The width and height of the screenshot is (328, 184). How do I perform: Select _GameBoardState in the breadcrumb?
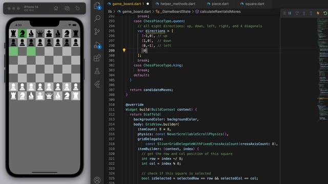(x=175, y=11)
